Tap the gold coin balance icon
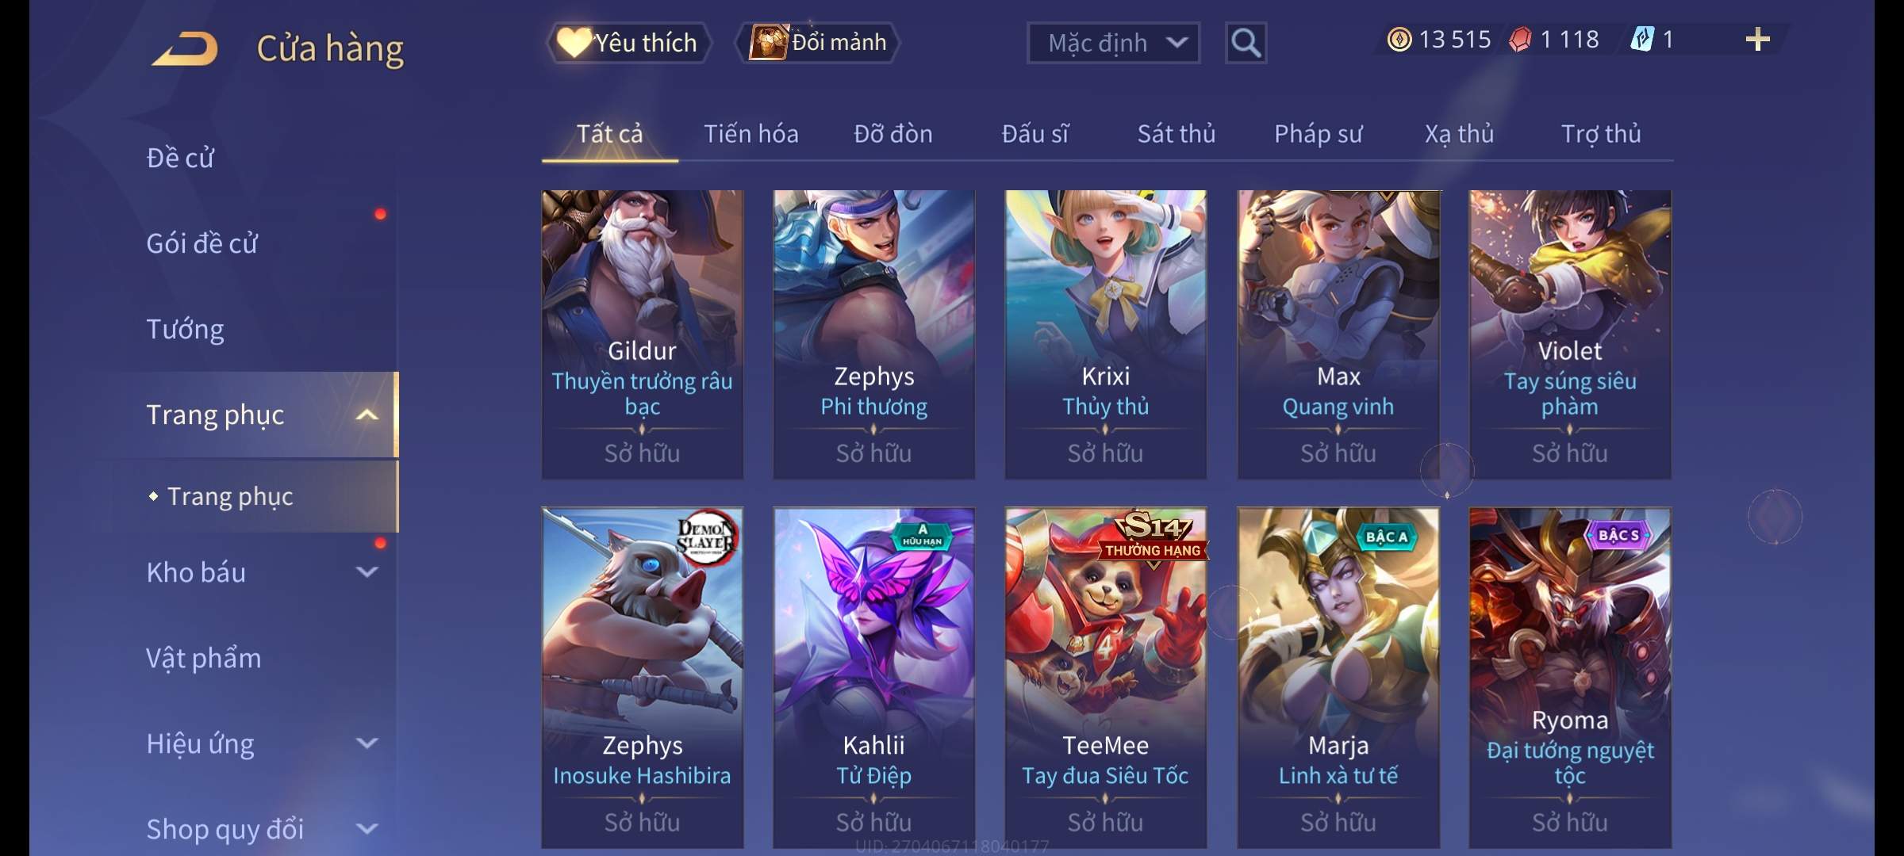This screenshot has height=856, width=1904. [1399, 40]
